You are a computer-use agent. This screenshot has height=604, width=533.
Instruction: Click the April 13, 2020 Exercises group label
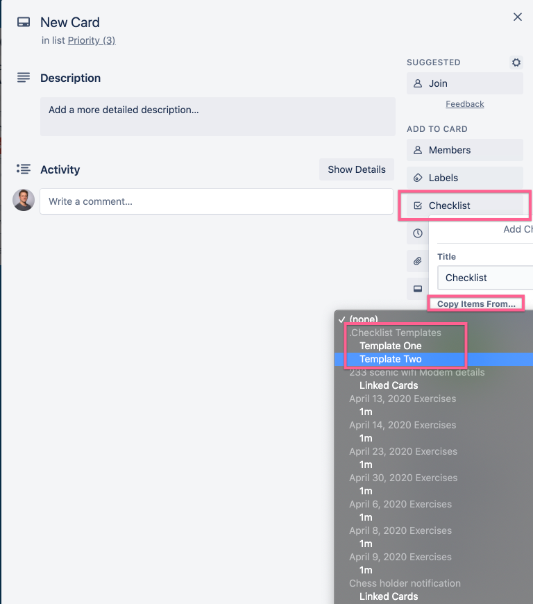click(403, 399)
